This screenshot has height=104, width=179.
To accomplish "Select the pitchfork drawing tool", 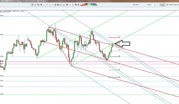I will pyautogui.click(x=64, y=5).
